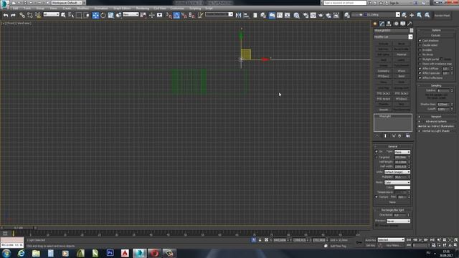
Task: Open the Tools menu
Action: 27,9
